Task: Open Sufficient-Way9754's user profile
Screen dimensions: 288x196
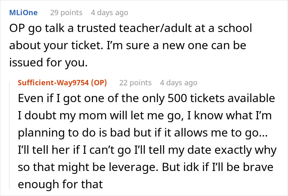Action: coord(62,82)
